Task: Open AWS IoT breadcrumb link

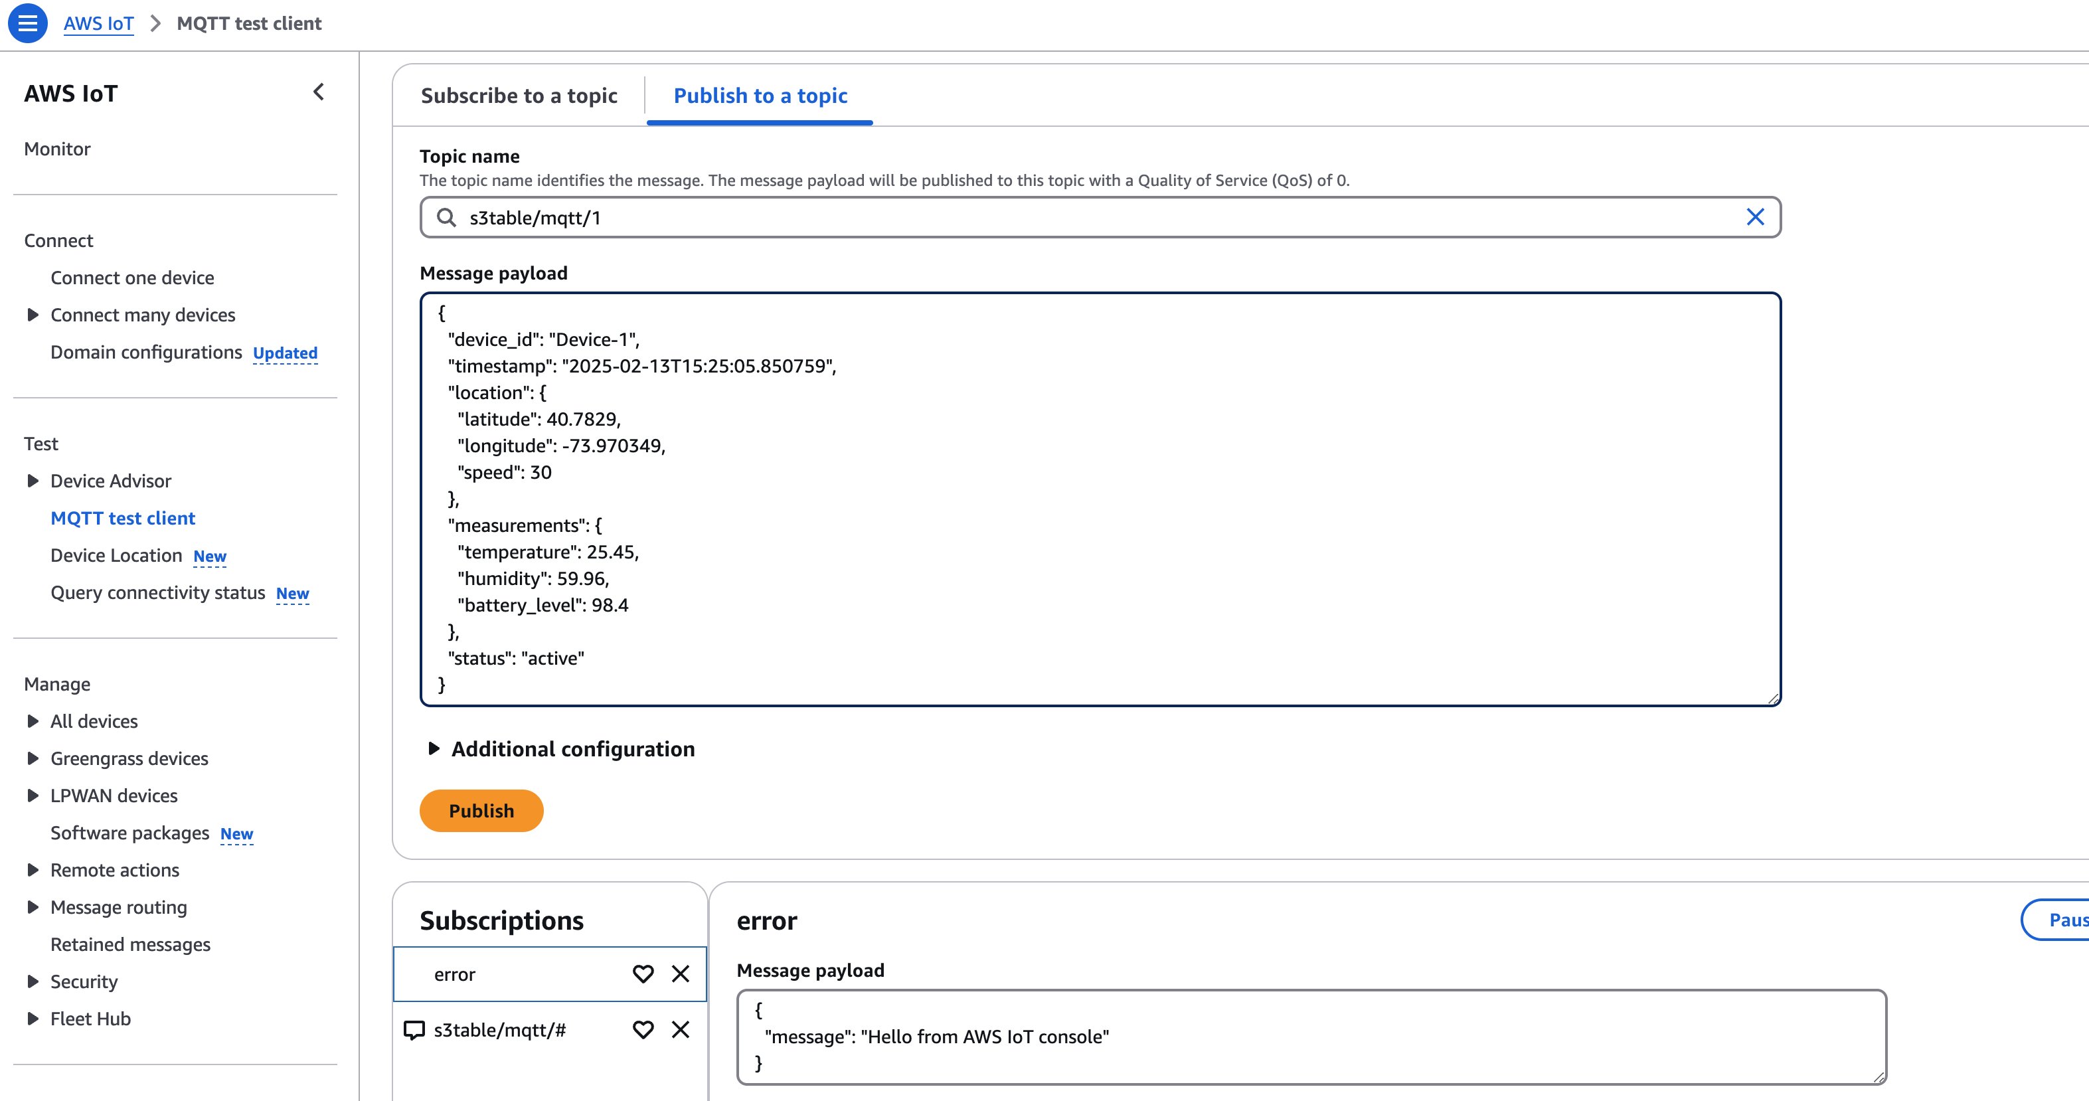Action: click(x=98, y=23)
